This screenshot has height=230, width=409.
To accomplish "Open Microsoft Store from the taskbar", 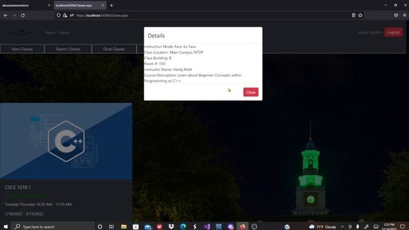I will [x=135, y=227].
